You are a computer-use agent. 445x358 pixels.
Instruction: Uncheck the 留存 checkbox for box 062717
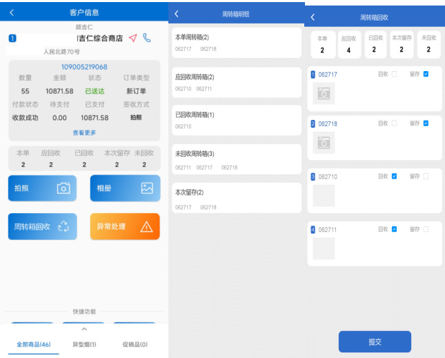426,74
